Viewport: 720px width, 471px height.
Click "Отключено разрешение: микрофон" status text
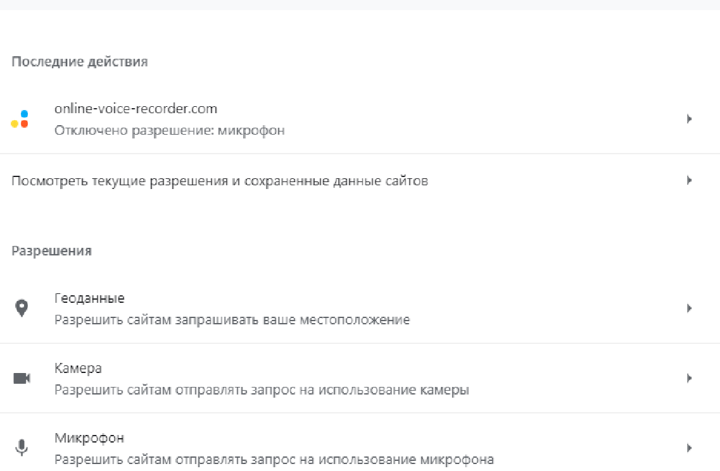tap(169, 131)
